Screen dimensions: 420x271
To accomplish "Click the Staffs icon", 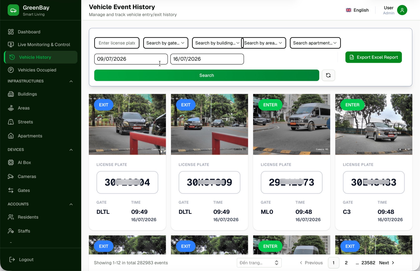I will click(11, 231).
